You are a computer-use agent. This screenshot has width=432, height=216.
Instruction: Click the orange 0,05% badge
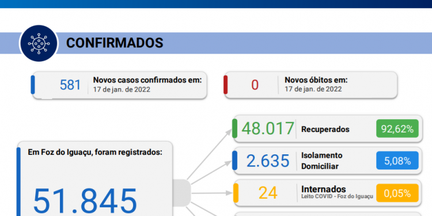coord(397,193)
